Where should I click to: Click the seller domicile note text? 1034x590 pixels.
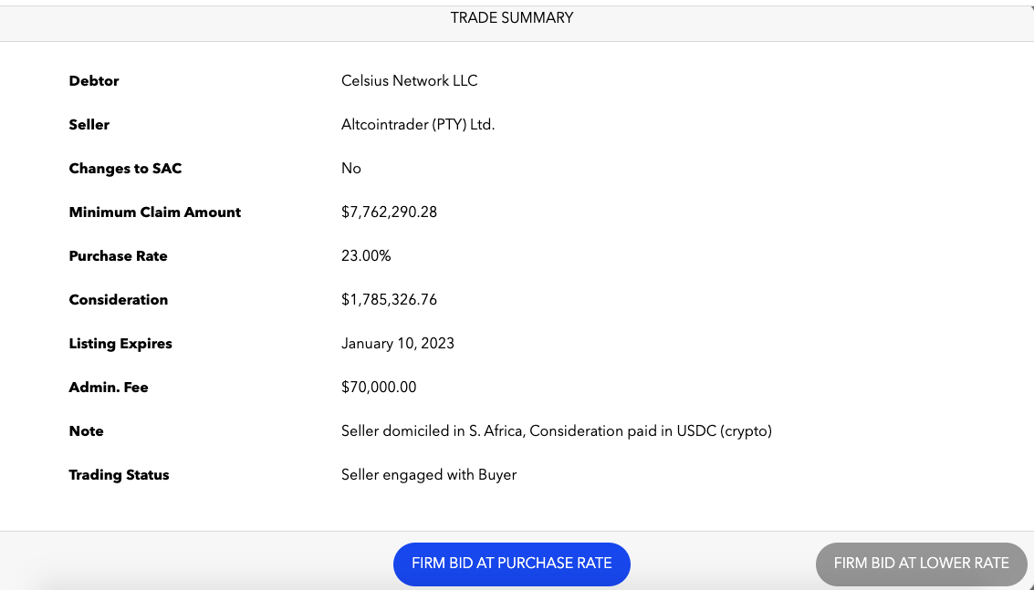coord(556,430)
